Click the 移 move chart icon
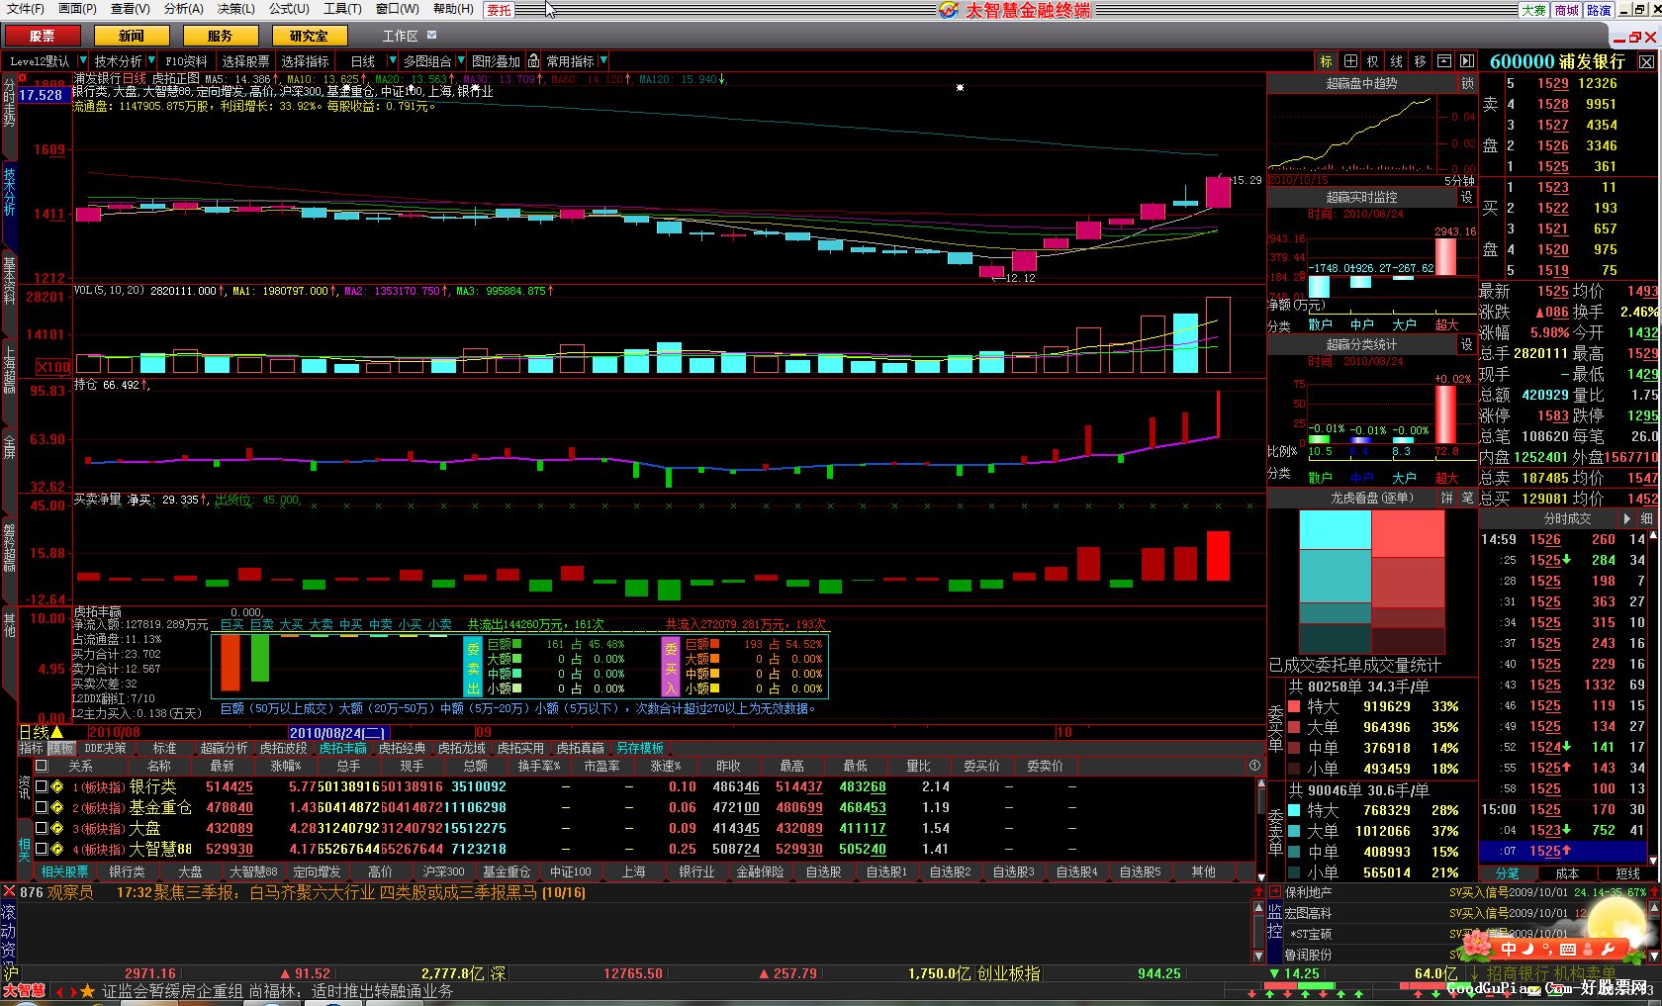The image size is (1662, 1006). 1421,61
